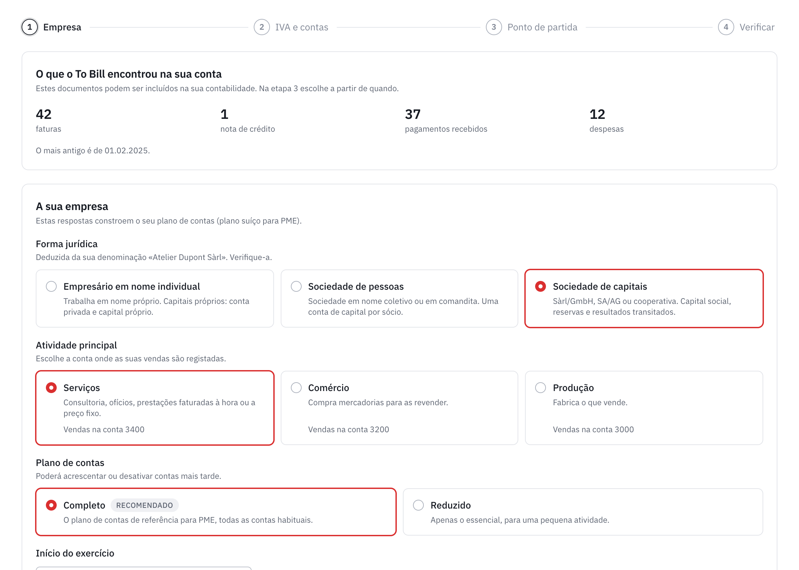The image size is (799, 570).
Task: Click the 12 despesas statistic
Action: (606, 120)
